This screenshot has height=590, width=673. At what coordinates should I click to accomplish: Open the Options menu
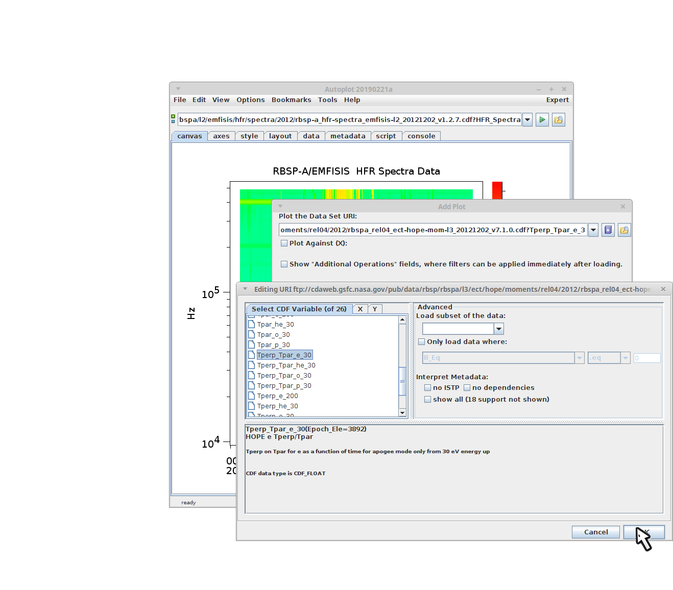251,100
